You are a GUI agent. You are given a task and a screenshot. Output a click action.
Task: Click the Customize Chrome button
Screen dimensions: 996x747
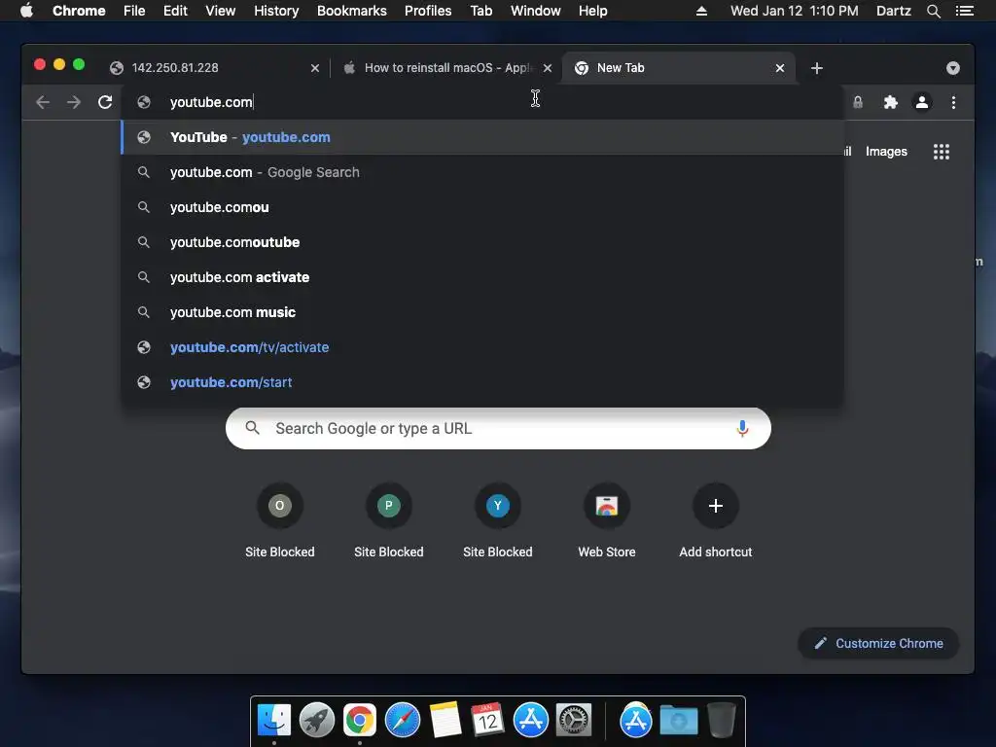tap(878, 643)
